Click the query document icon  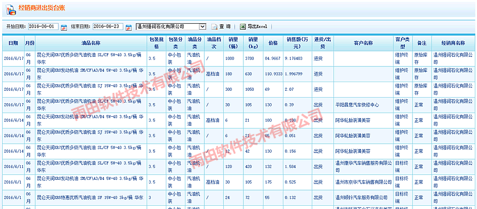(214, 27)
